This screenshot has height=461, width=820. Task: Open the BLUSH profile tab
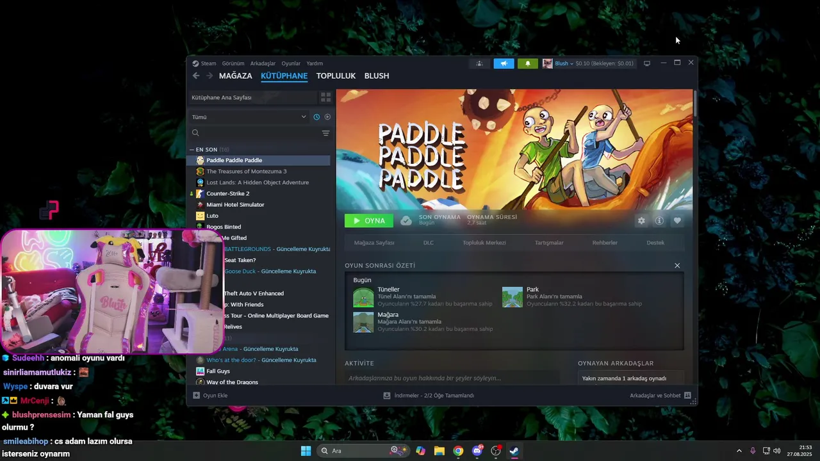[x=377, y=76]
